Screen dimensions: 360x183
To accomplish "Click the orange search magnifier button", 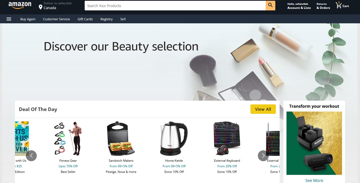I will pyautogui.click(x=271, y=6).
